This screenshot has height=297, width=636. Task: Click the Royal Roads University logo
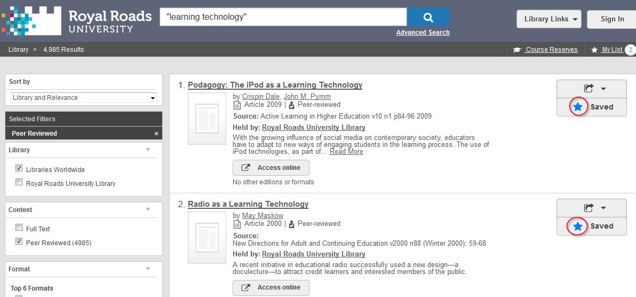pyautogui.click(x=77, y=21)
